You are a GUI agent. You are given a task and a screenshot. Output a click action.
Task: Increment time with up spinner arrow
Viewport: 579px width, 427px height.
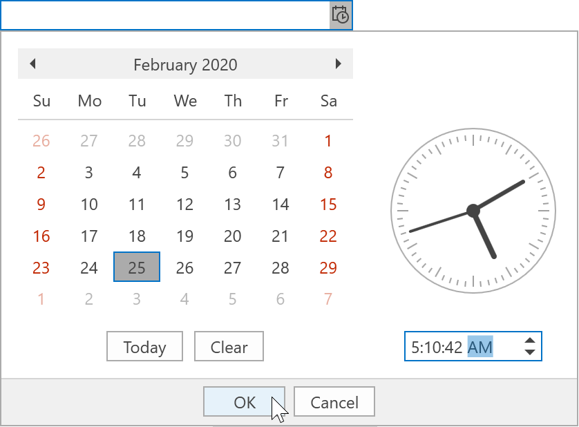[530, 340]
